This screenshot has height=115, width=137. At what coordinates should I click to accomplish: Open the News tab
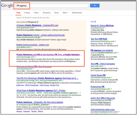(56, 13)
